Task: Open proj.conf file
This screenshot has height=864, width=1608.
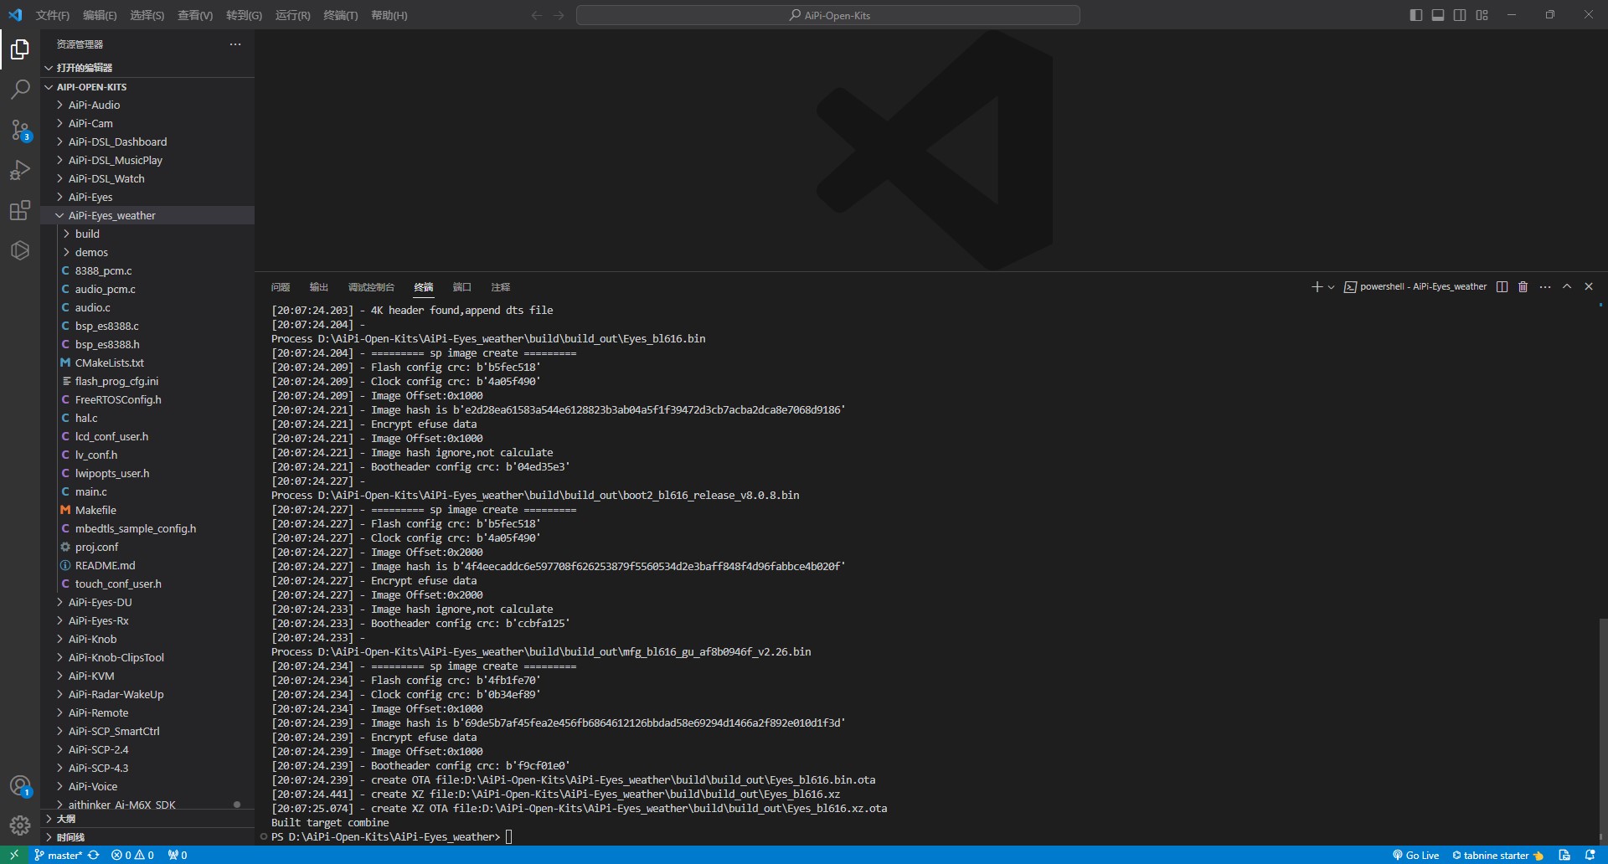Action: [x=147, y=547]
